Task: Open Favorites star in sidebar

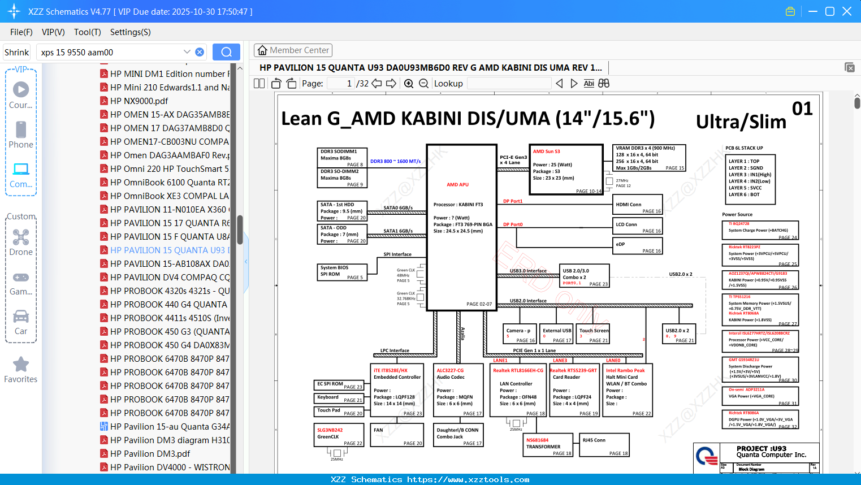Action: point(21,370)
